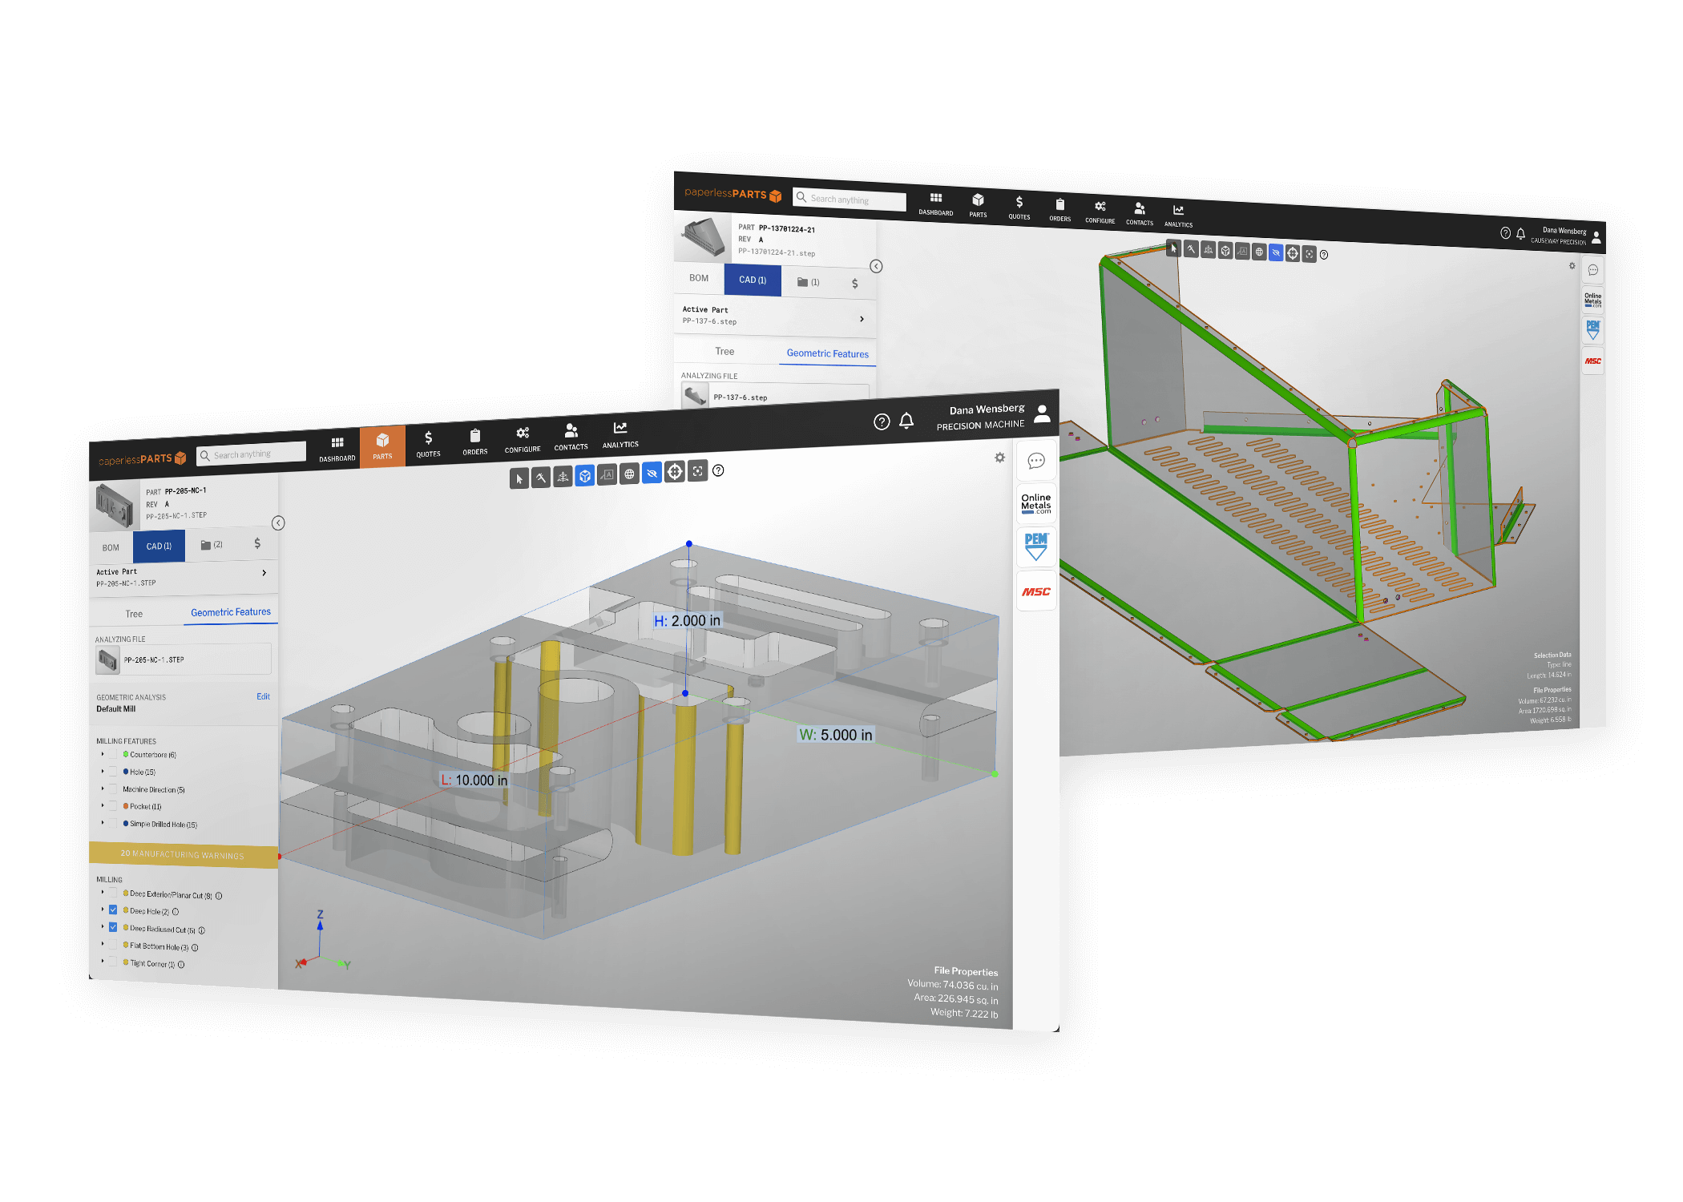1683x1202 pixels.
Task: Click the paperlessPARTS logo in front window
Action: click(142, 459)
